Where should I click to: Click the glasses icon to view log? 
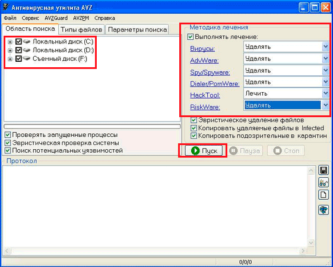click(324, 183)
